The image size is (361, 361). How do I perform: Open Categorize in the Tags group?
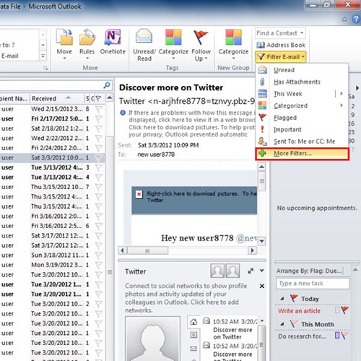[173, 45]
